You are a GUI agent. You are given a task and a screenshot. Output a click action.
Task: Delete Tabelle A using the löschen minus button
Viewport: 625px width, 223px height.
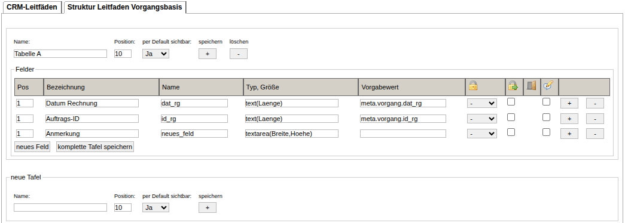(239, 54)
